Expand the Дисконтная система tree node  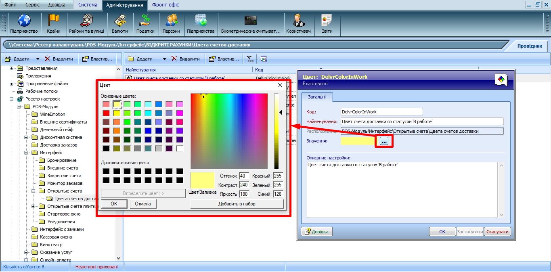[x=26, y=137]
